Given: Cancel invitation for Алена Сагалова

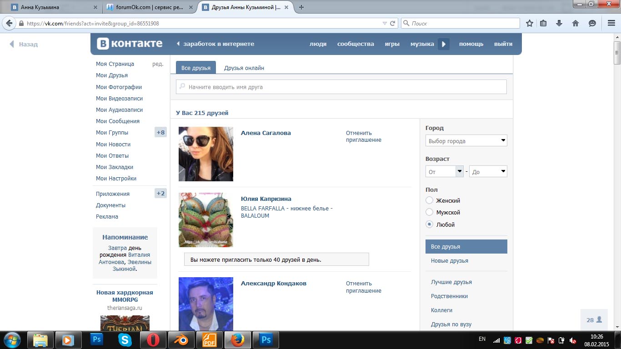Looking at the screenshot, I should pyautogui.click(x=363, y=136).
